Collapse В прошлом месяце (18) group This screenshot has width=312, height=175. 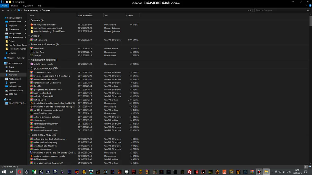pos(29,68)
